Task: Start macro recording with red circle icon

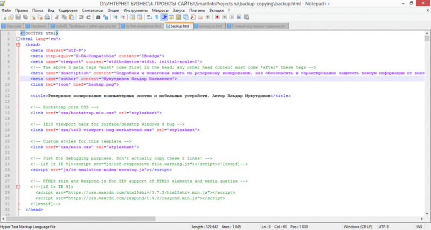Action: 217,17
